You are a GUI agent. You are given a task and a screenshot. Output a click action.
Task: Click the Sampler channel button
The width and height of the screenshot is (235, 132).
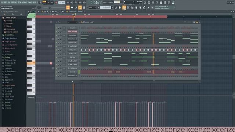pos(72,28)
